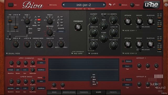Click the undo arrow
This screenshot has height=95, width=168.
pyautogui.click(x=110, y=5)
